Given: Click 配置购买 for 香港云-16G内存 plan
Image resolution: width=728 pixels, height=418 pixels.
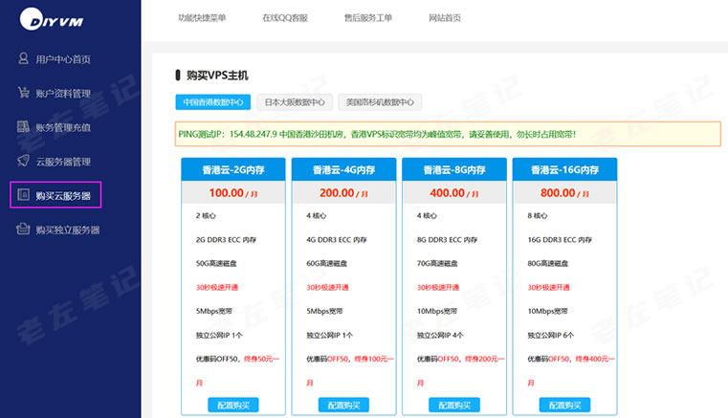Looking at the screenshot, I should tap(565, 406).
